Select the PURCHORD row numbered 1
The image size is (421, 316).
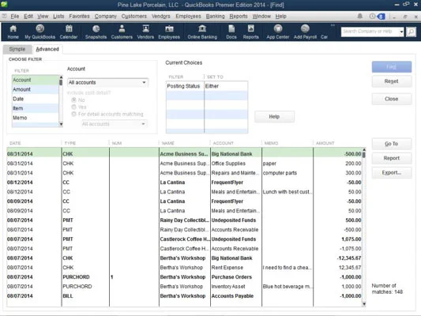tap(185, 277)
